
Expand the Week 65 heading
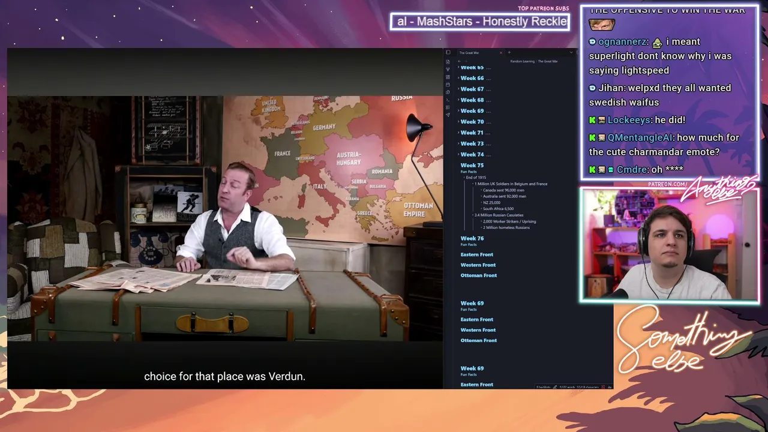tap(458, 67)
